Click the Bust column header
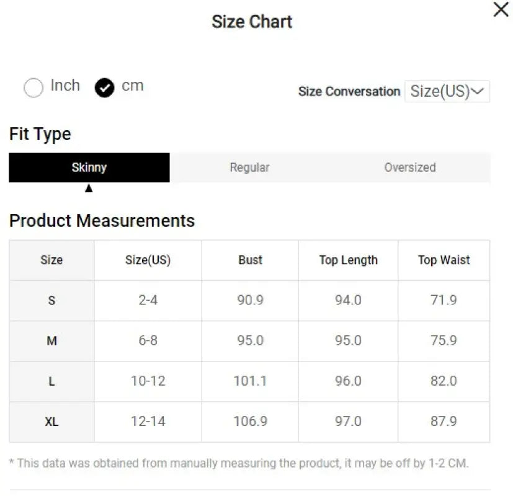Screen dimensions: 513x496 (x=250, y=260)
